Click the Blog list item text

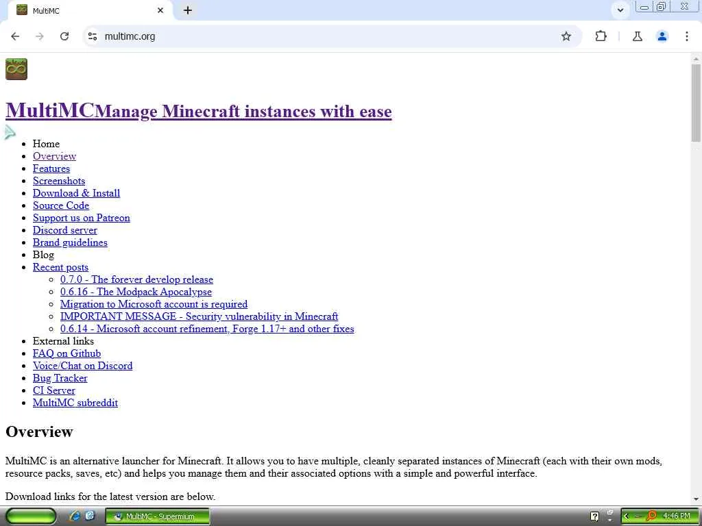pos(43,255)
